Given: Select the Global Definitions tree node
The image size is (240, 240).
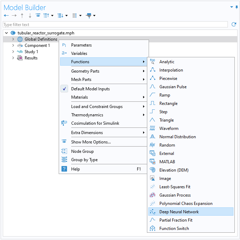Looking at the screenshot, I should click(41, 39).
